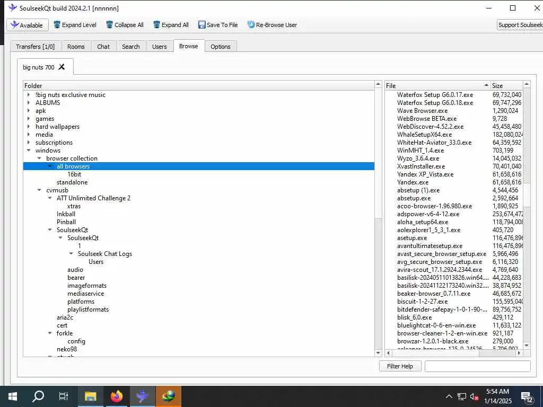Collapse the Soulseek Chat Logs folder

tap(71, 254)
